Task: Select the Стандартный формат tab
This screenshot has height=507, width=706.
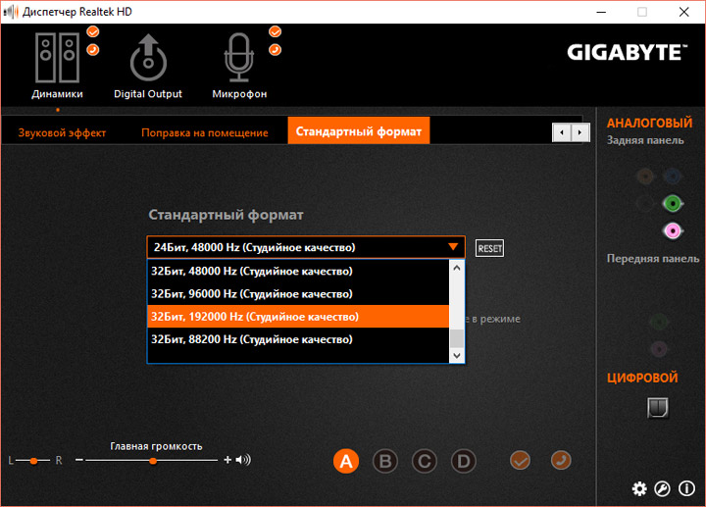Action: coord(359,131)
